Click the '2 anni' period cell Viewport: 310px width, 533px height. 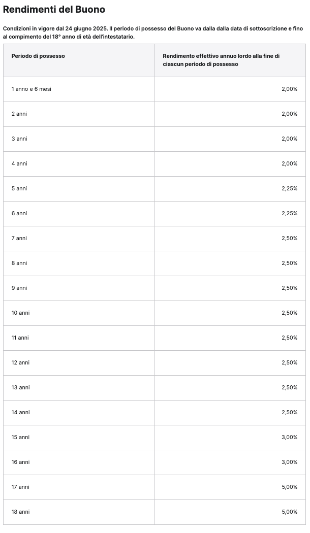(19, 114)
